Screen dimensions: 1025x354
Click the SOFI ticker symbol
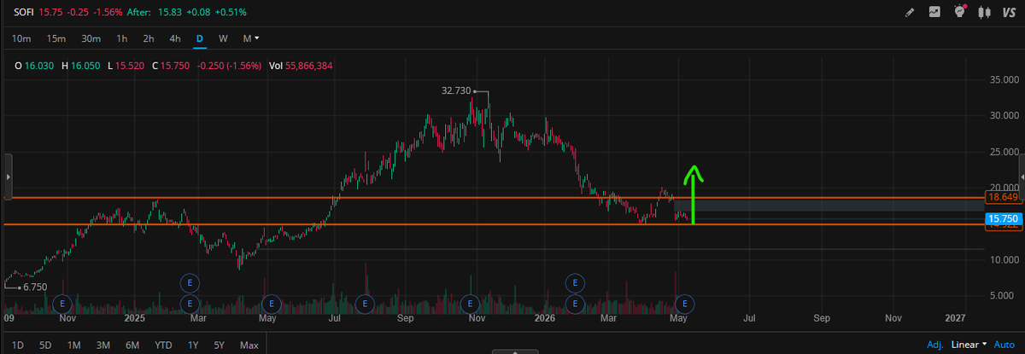click(23, 12)
